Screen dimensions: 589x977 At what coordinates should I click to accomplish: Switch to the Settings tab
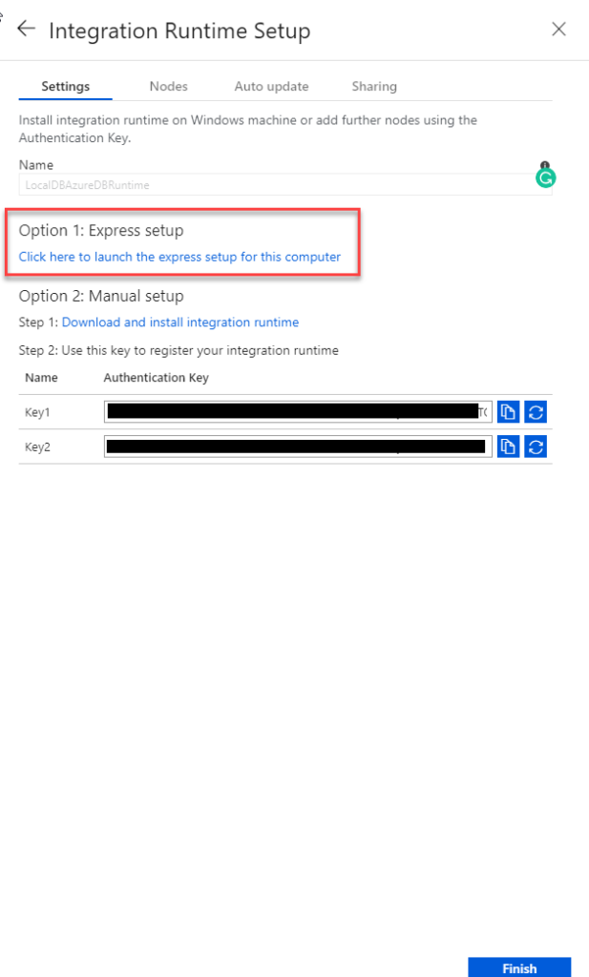[66, 86]
